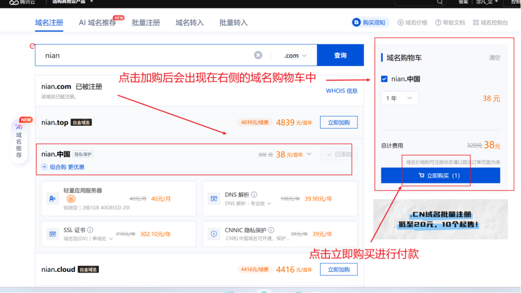Switch to the AI 域名推荐 tab
The width and height of the screenshot is (521, 293).
pos(97,23)
